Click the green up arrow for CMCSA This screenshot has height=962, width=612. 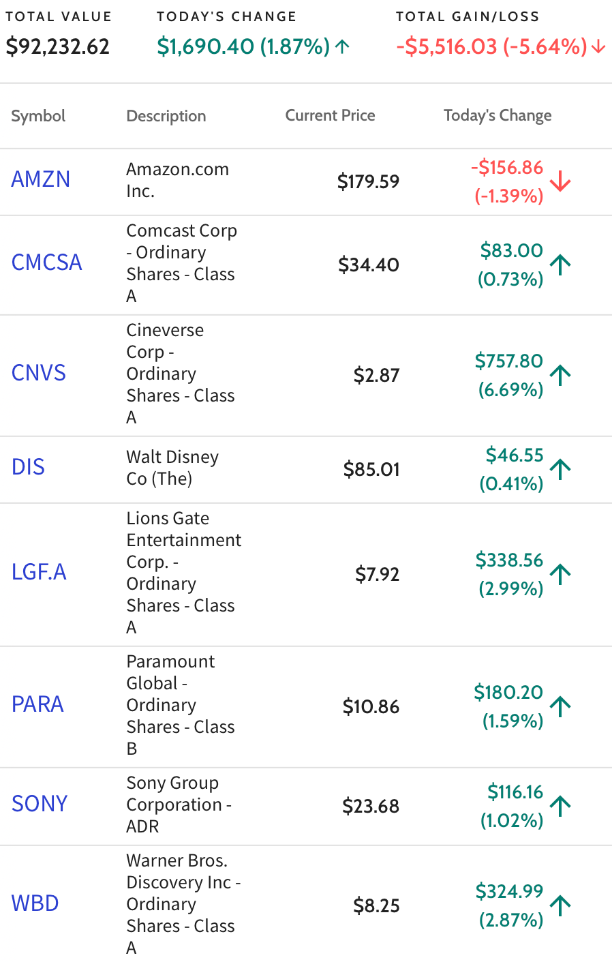tap(560, 265)
